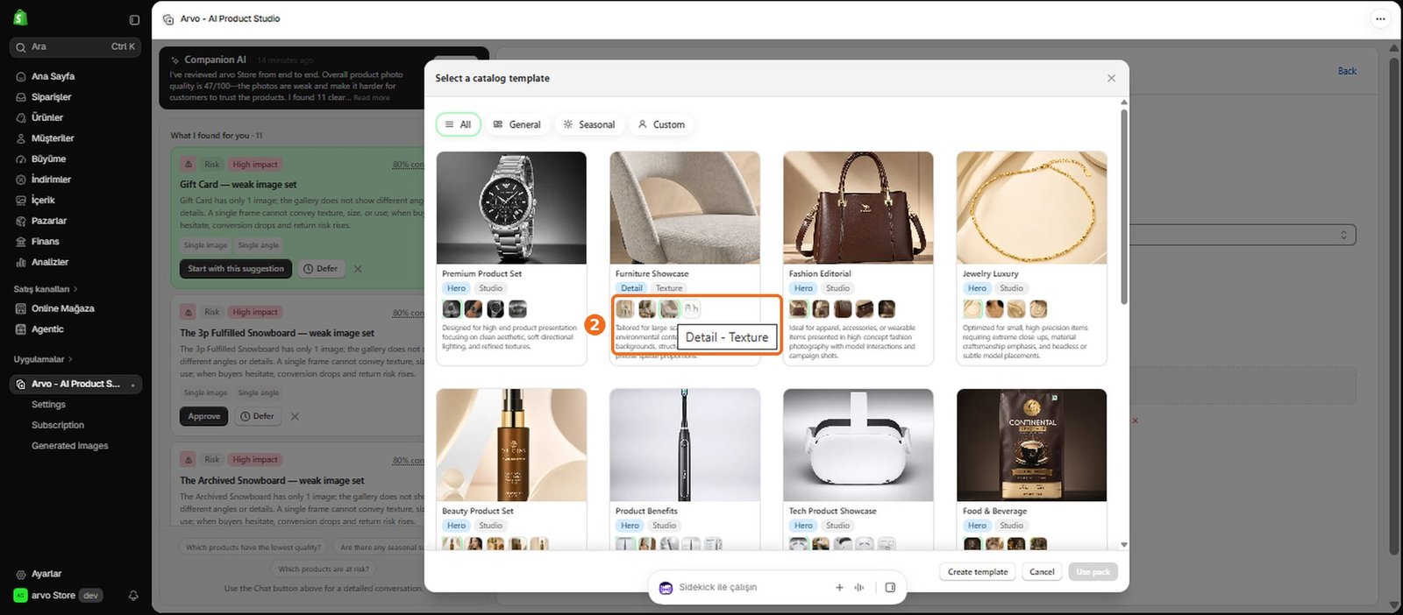Toggle Studio tag on Jewelry Luxury
Viewport: 1403px width, 615px height.
coord(1011,288)
